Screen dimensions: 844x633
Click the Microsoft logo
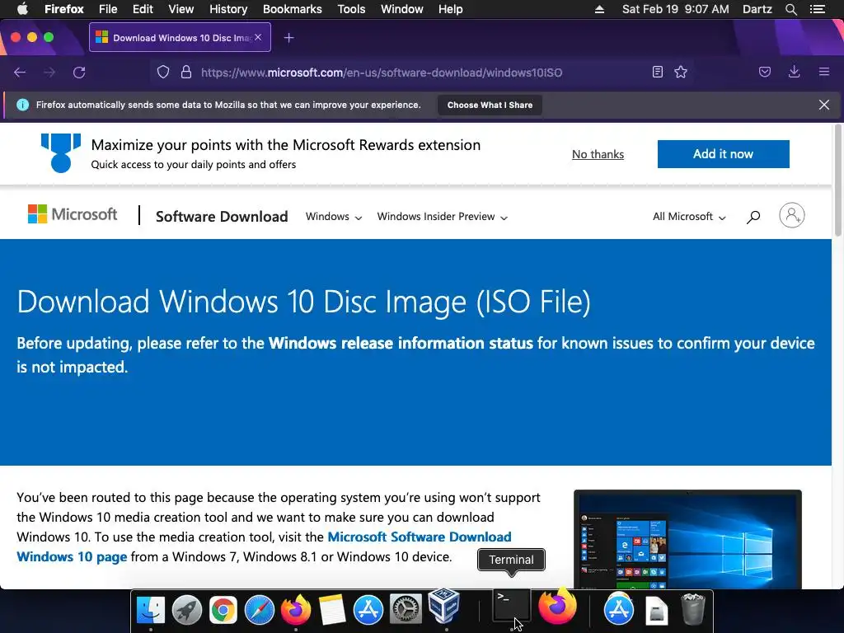73,214
